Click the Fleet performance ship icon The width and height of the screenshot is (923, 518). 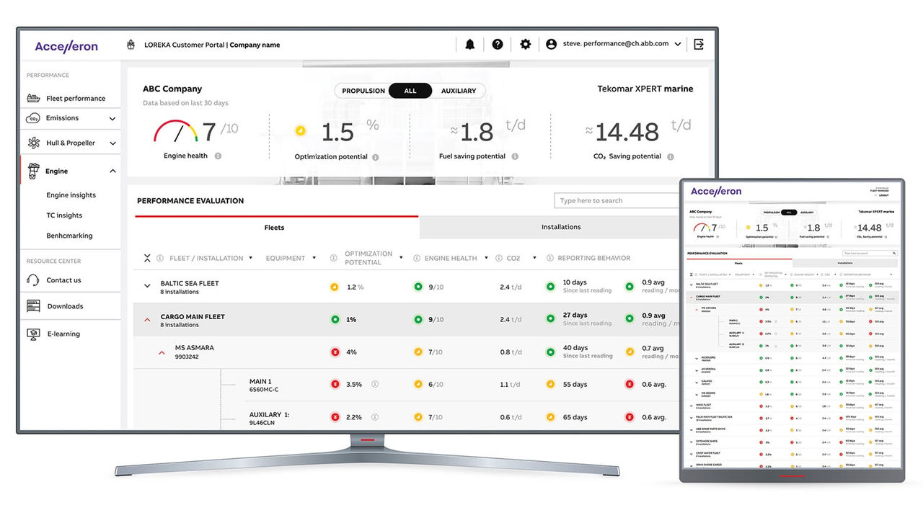pos(33,98)
